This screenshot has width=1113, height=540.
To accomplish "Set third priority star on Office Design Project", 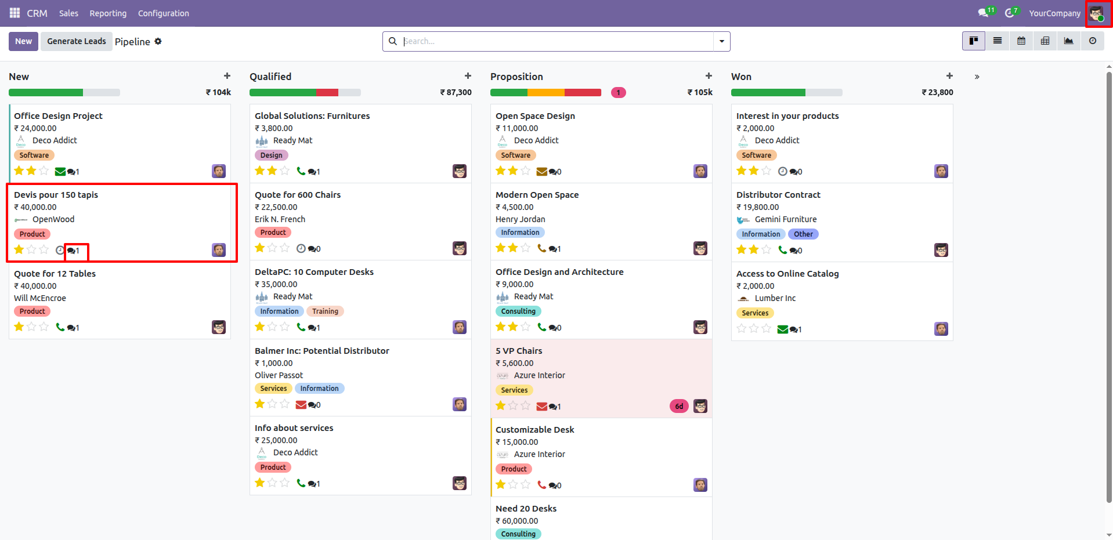I will [44, 171].
